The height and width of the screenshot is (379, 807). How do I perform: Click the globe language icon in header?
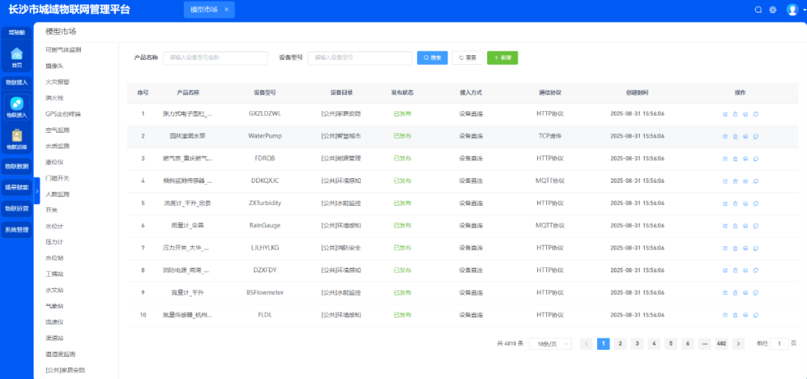tap(773, 10)
